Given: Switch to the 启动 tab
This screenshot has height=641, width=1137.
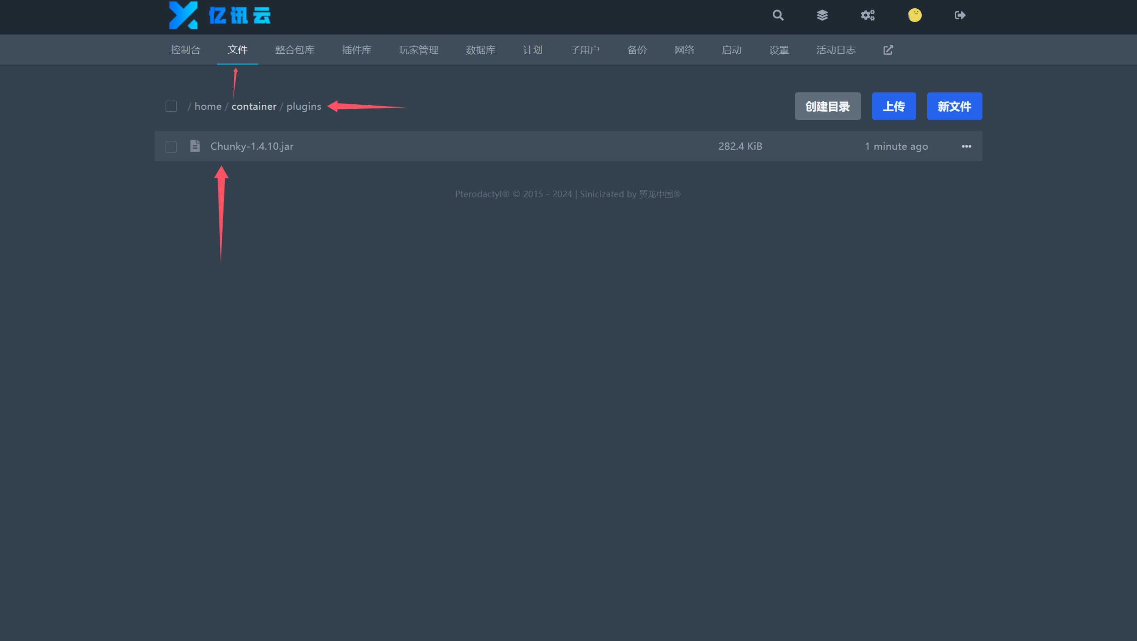Looking at the screenshot, I should pyautogui.click(x=732, y=50).
